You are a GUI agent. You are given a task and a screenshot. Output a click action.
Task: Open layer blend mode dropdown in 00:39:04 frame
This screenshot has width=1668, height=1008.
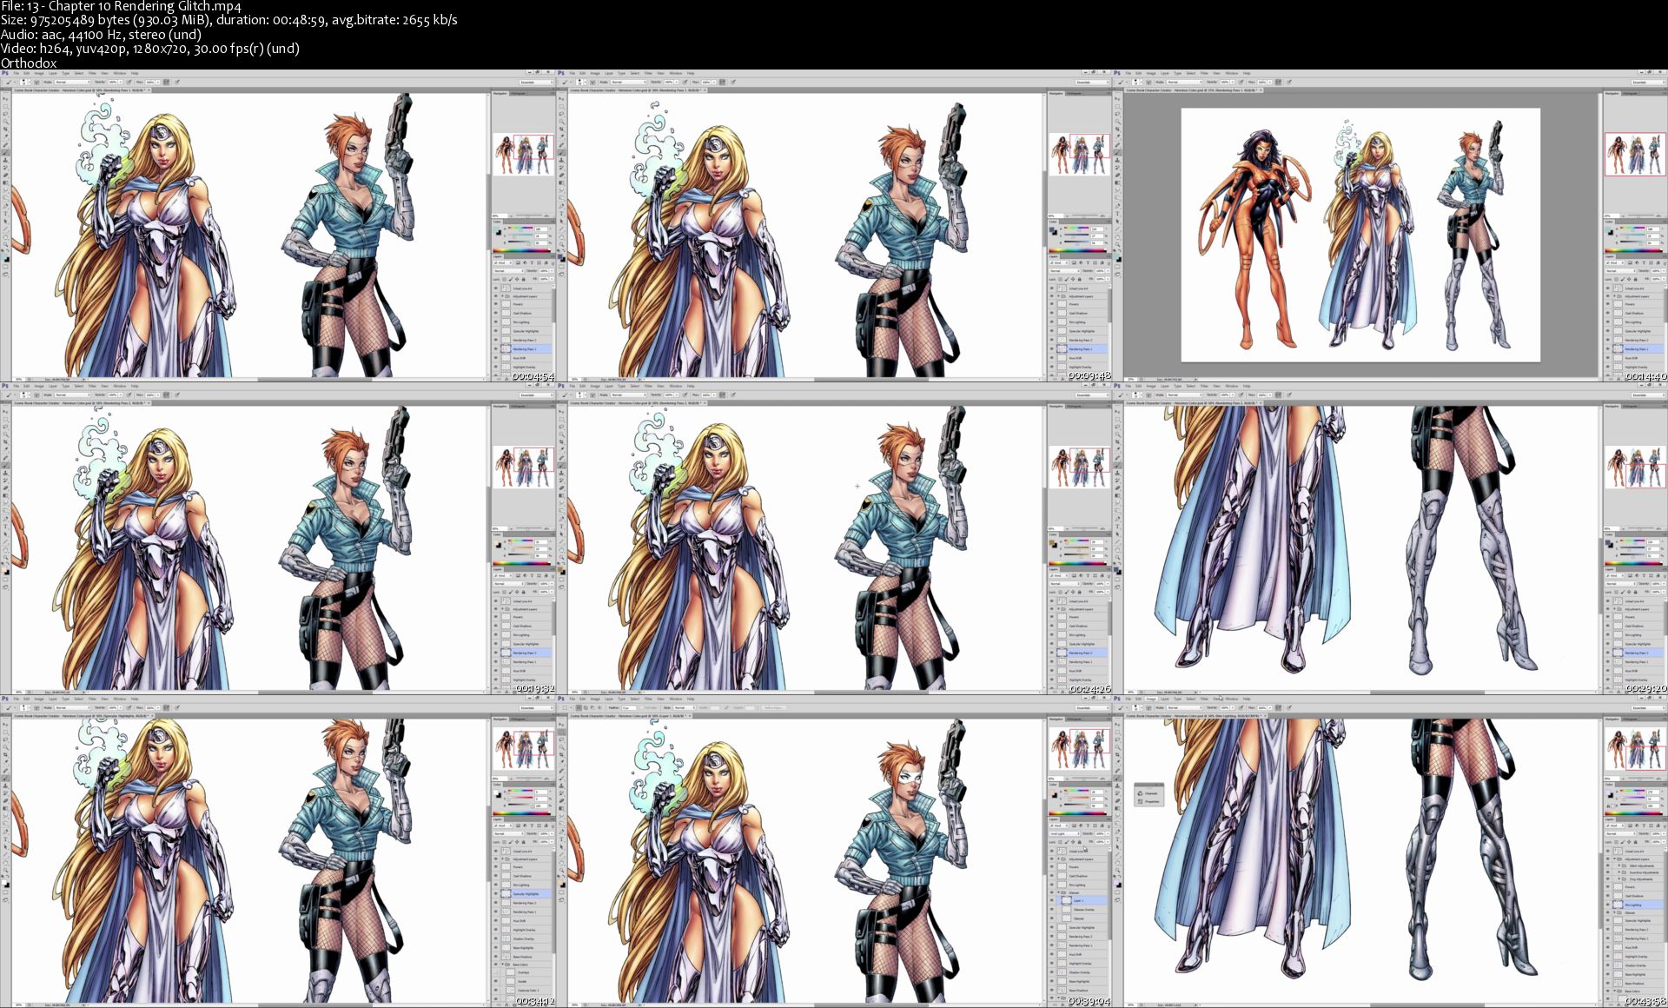[1064, 833]
